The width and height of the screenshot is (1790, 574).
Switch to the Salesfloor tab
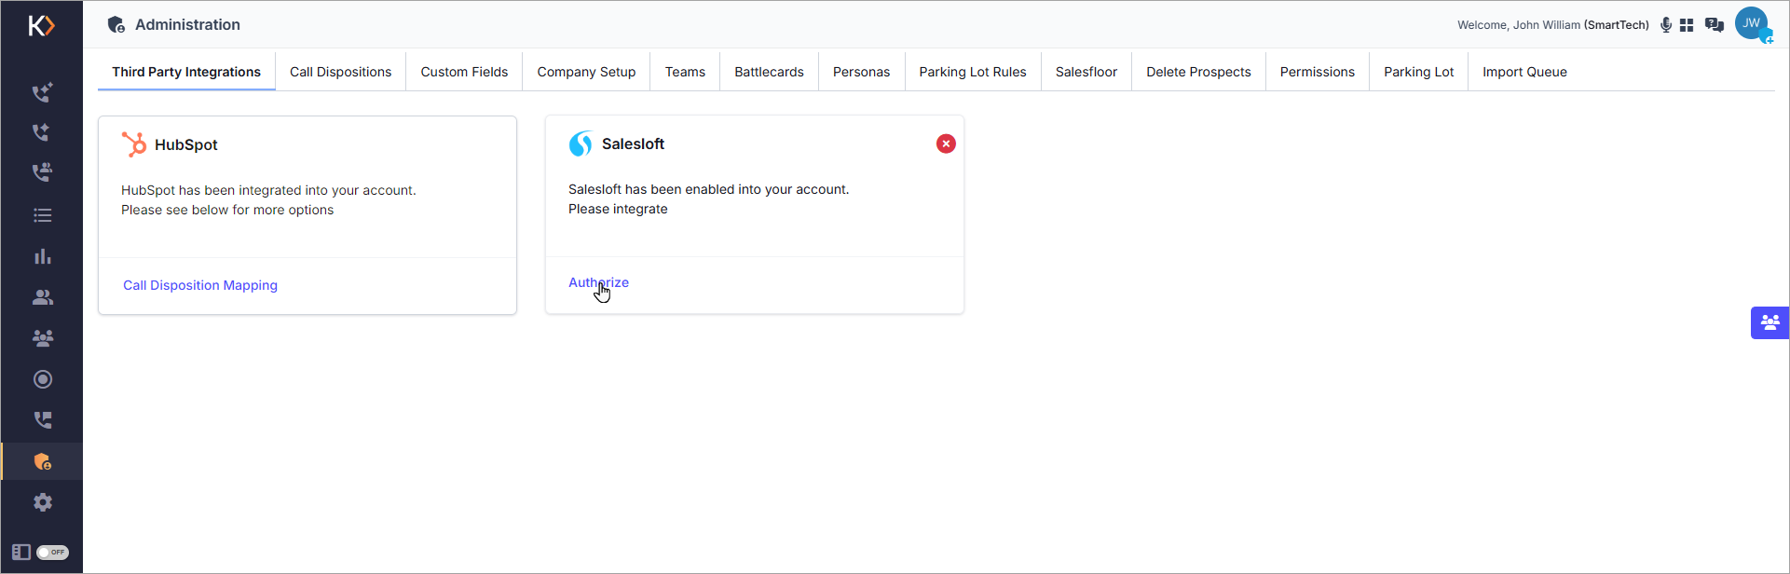[x=1086, y=72]
